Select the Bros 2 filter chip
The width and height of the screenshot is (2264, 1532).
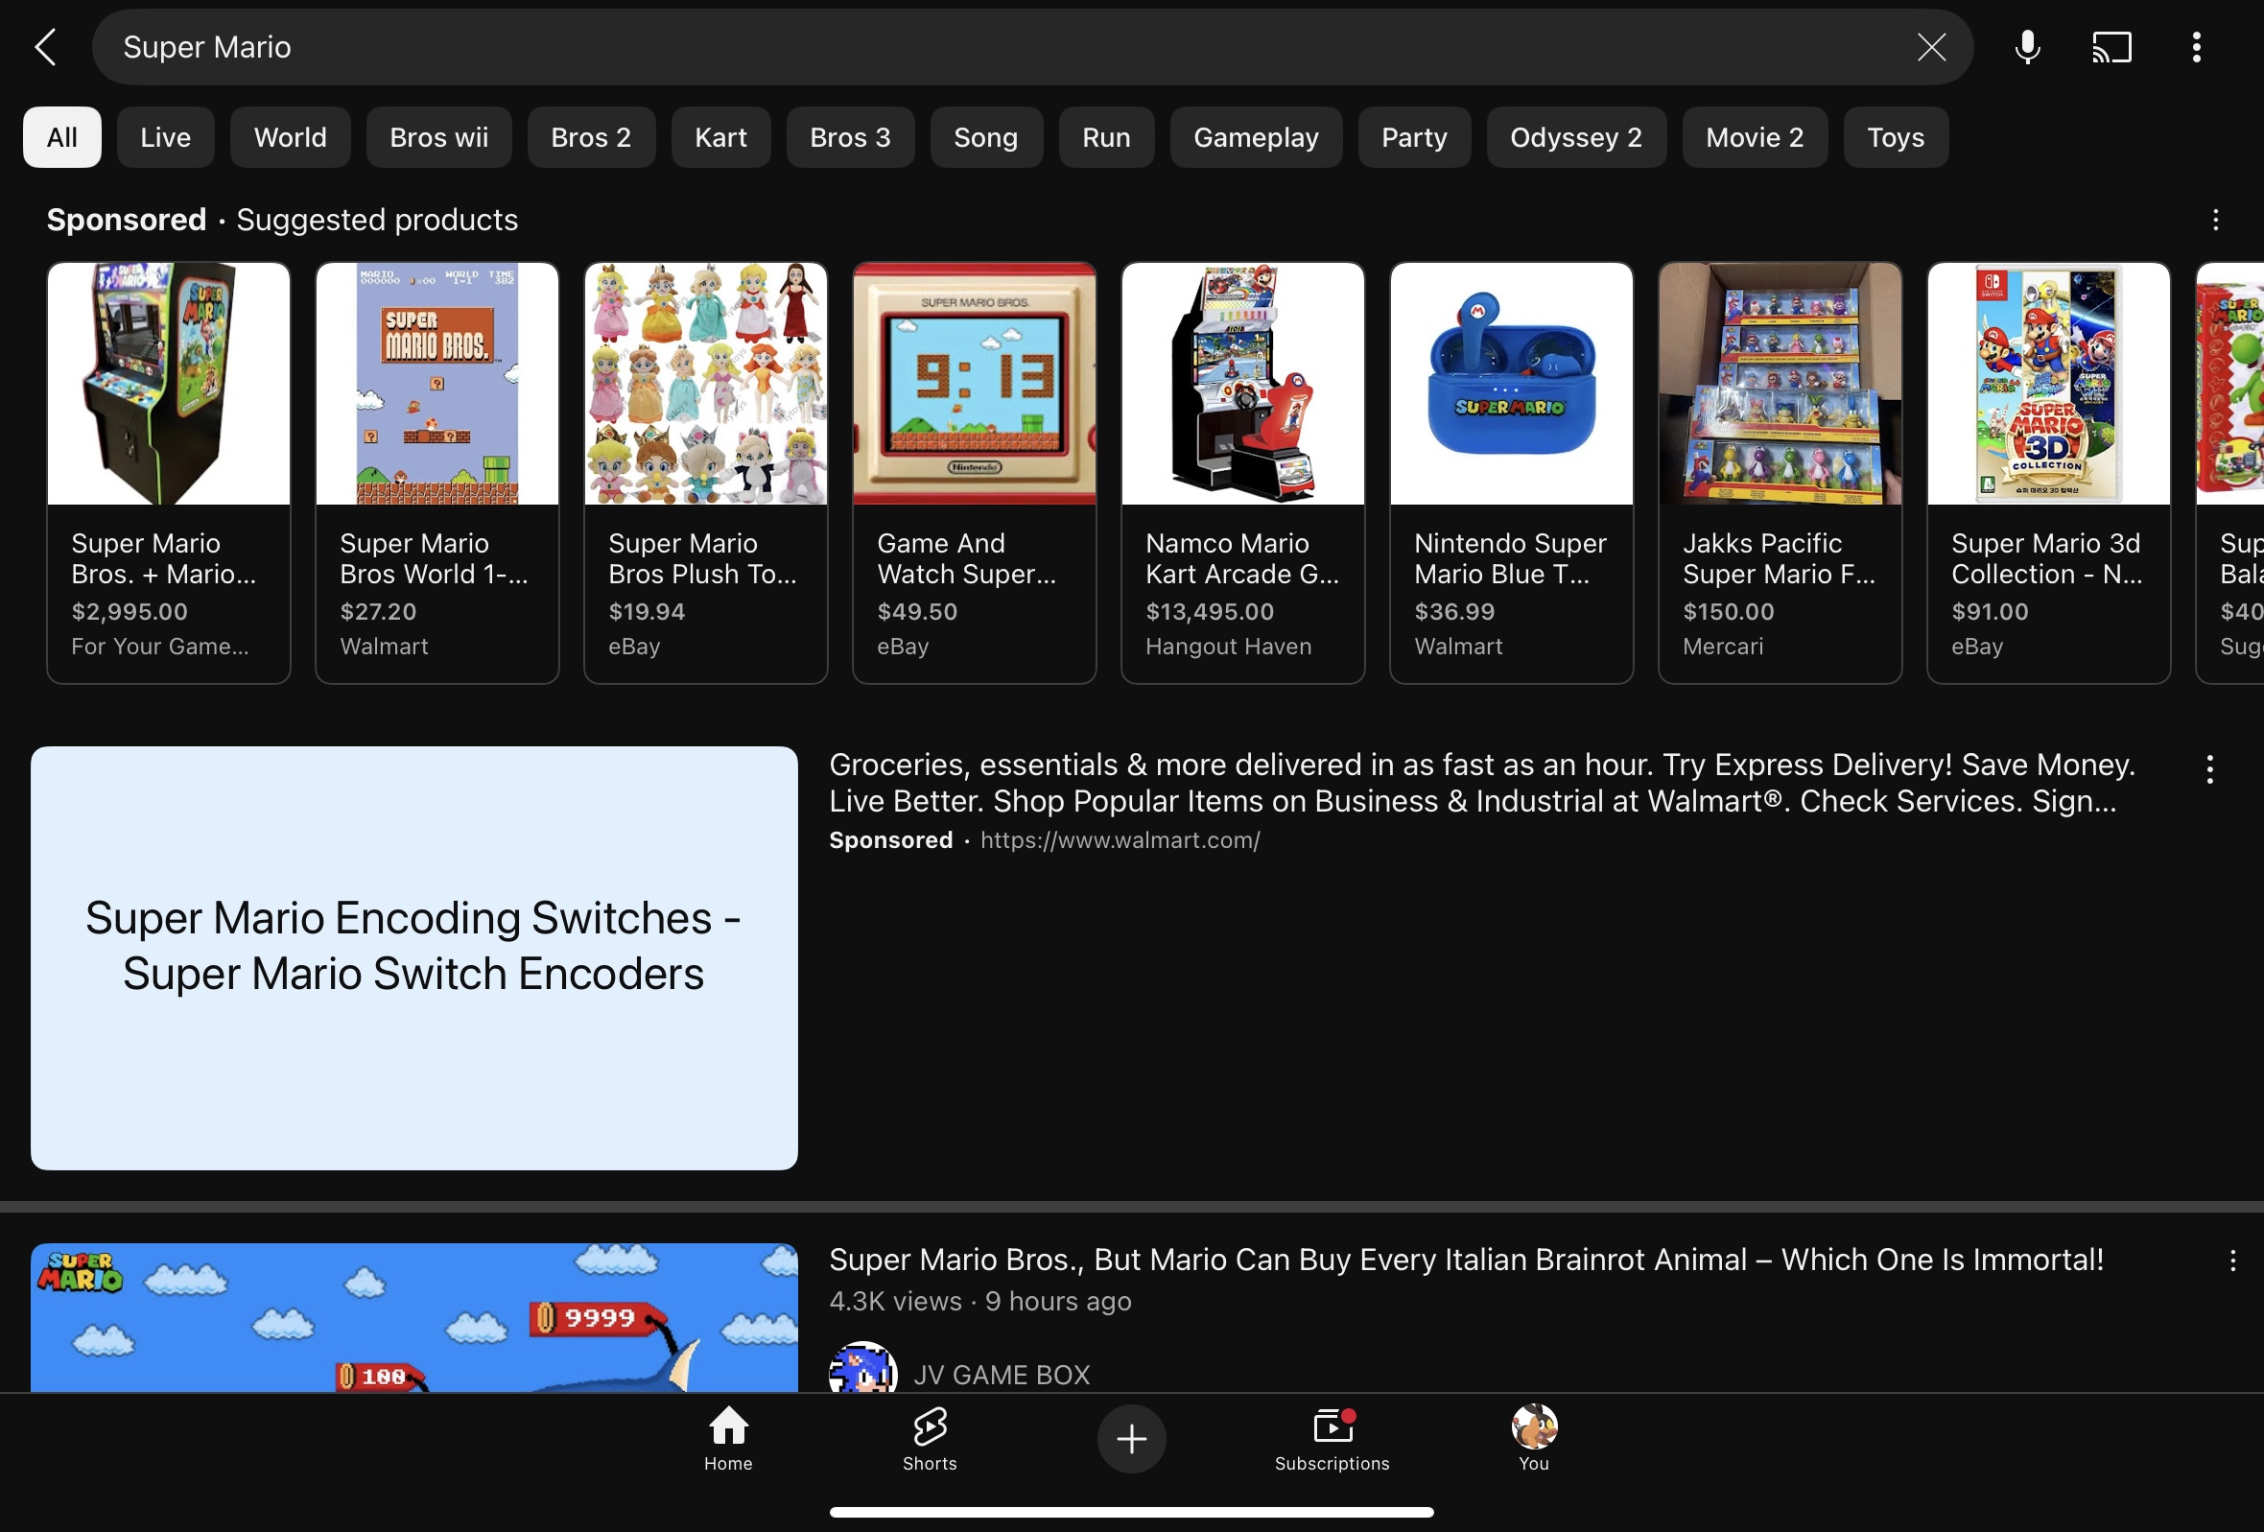(591, 137)
